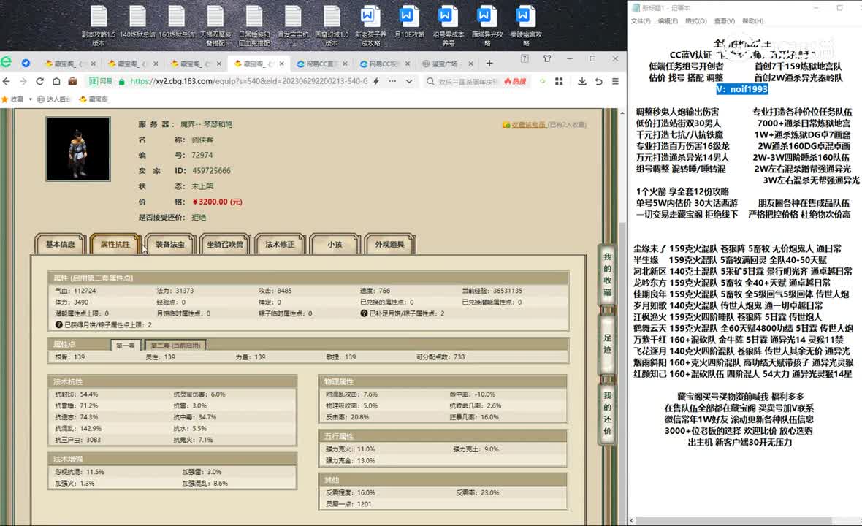Switch to the 法术修正 tab
This screenshot has width=862, height=526.
click(x=280, y=245)
